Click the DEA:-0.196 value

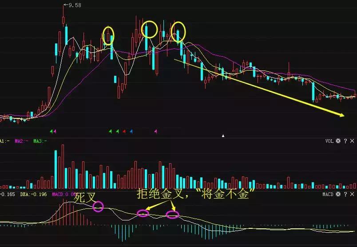[33, 194]
